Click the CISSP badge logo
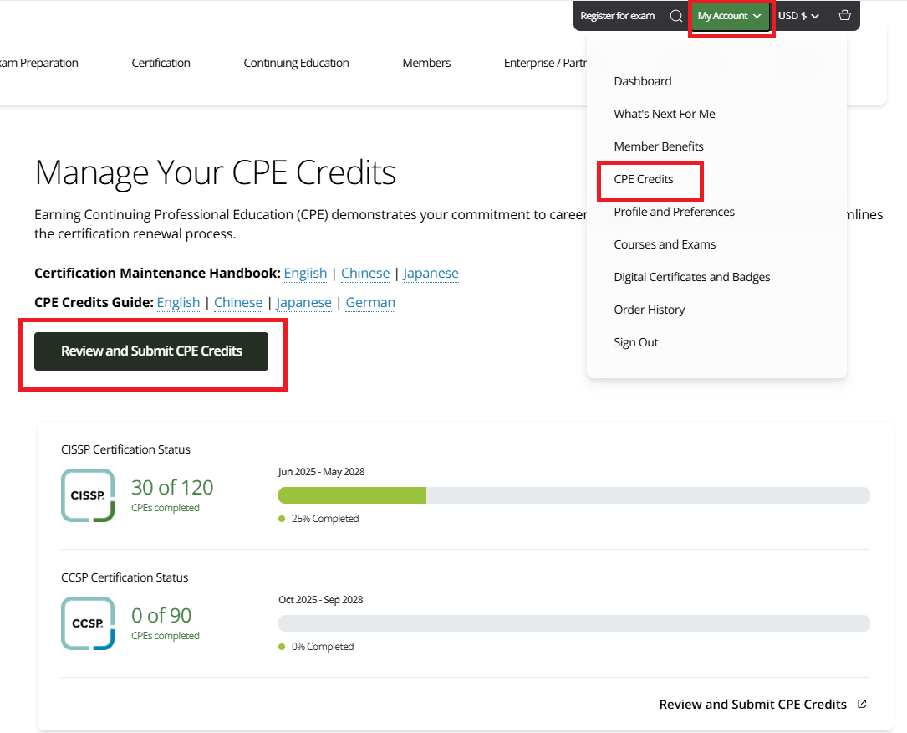907x733 pixels. coord(88,495)
